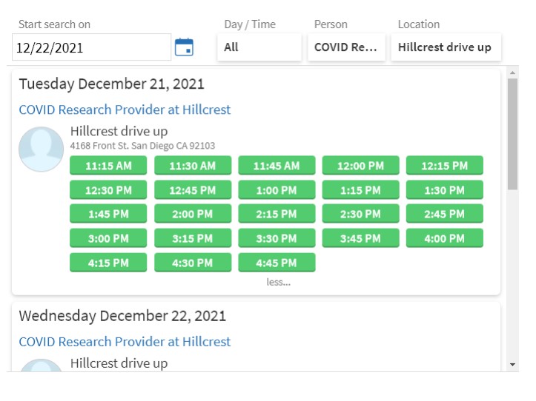Pick the 4:00 PM time slot

444,238
